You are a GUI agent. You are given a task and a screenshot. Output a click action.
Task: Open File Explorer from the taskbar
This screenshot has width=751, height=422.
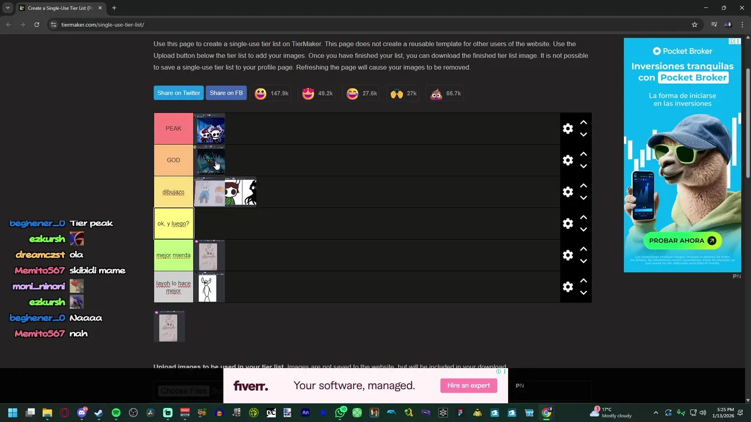tap(48, 413)
